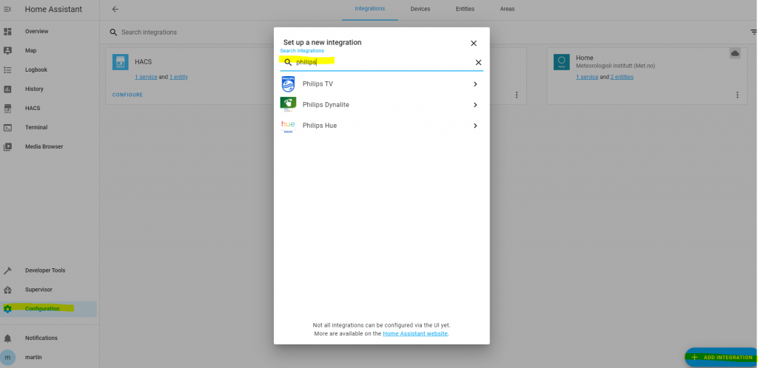Click the HACS integration card logo
The height and width of the screenshot is (368, 758).
click(x=121, y=62)
